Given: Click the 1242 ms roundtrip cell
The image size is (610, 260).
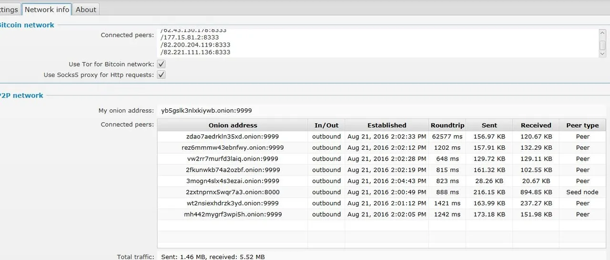Looking at the screenshot, I should (x=447, y=214).
